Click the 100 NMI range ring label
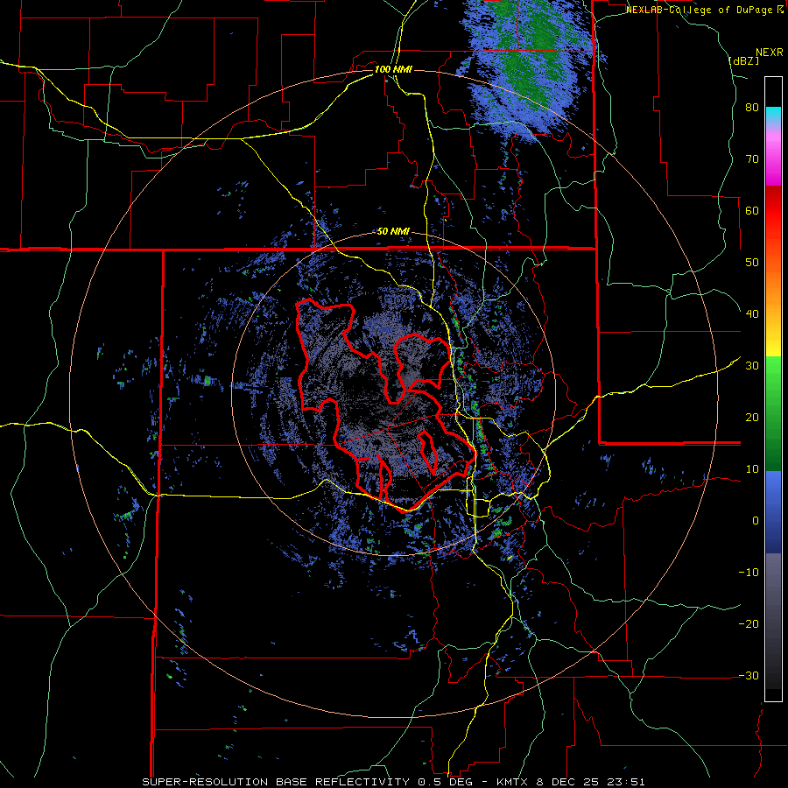 pyautogui.click(x=393, y=69)
